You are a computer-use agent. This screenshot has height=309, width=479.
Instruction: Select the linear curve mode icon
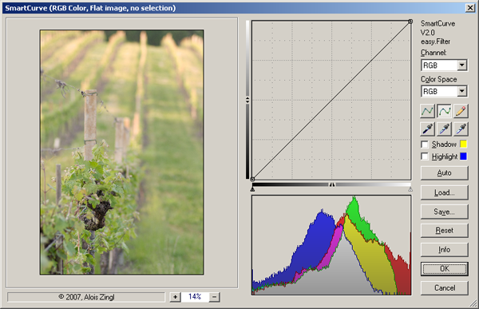428,111
